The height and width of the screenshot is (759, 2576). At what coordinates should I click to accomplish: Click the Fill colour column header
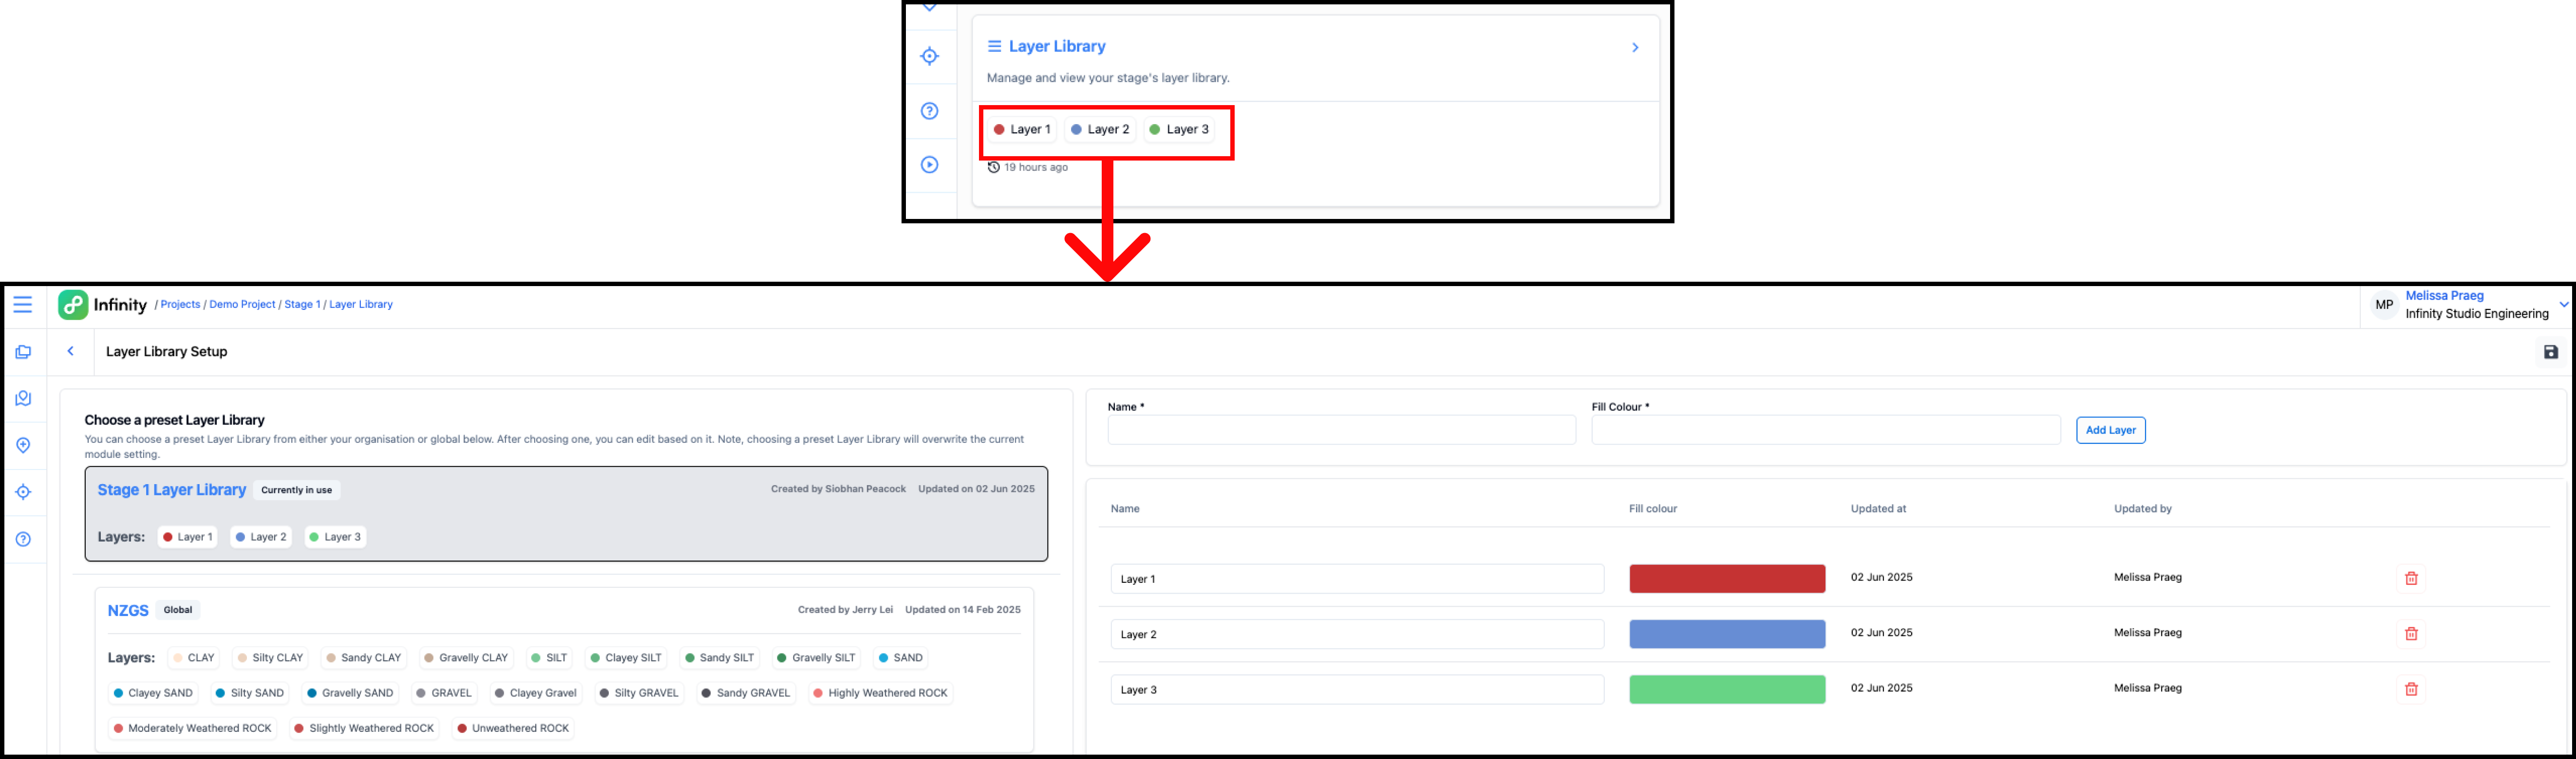click(x=1653, y=509)
